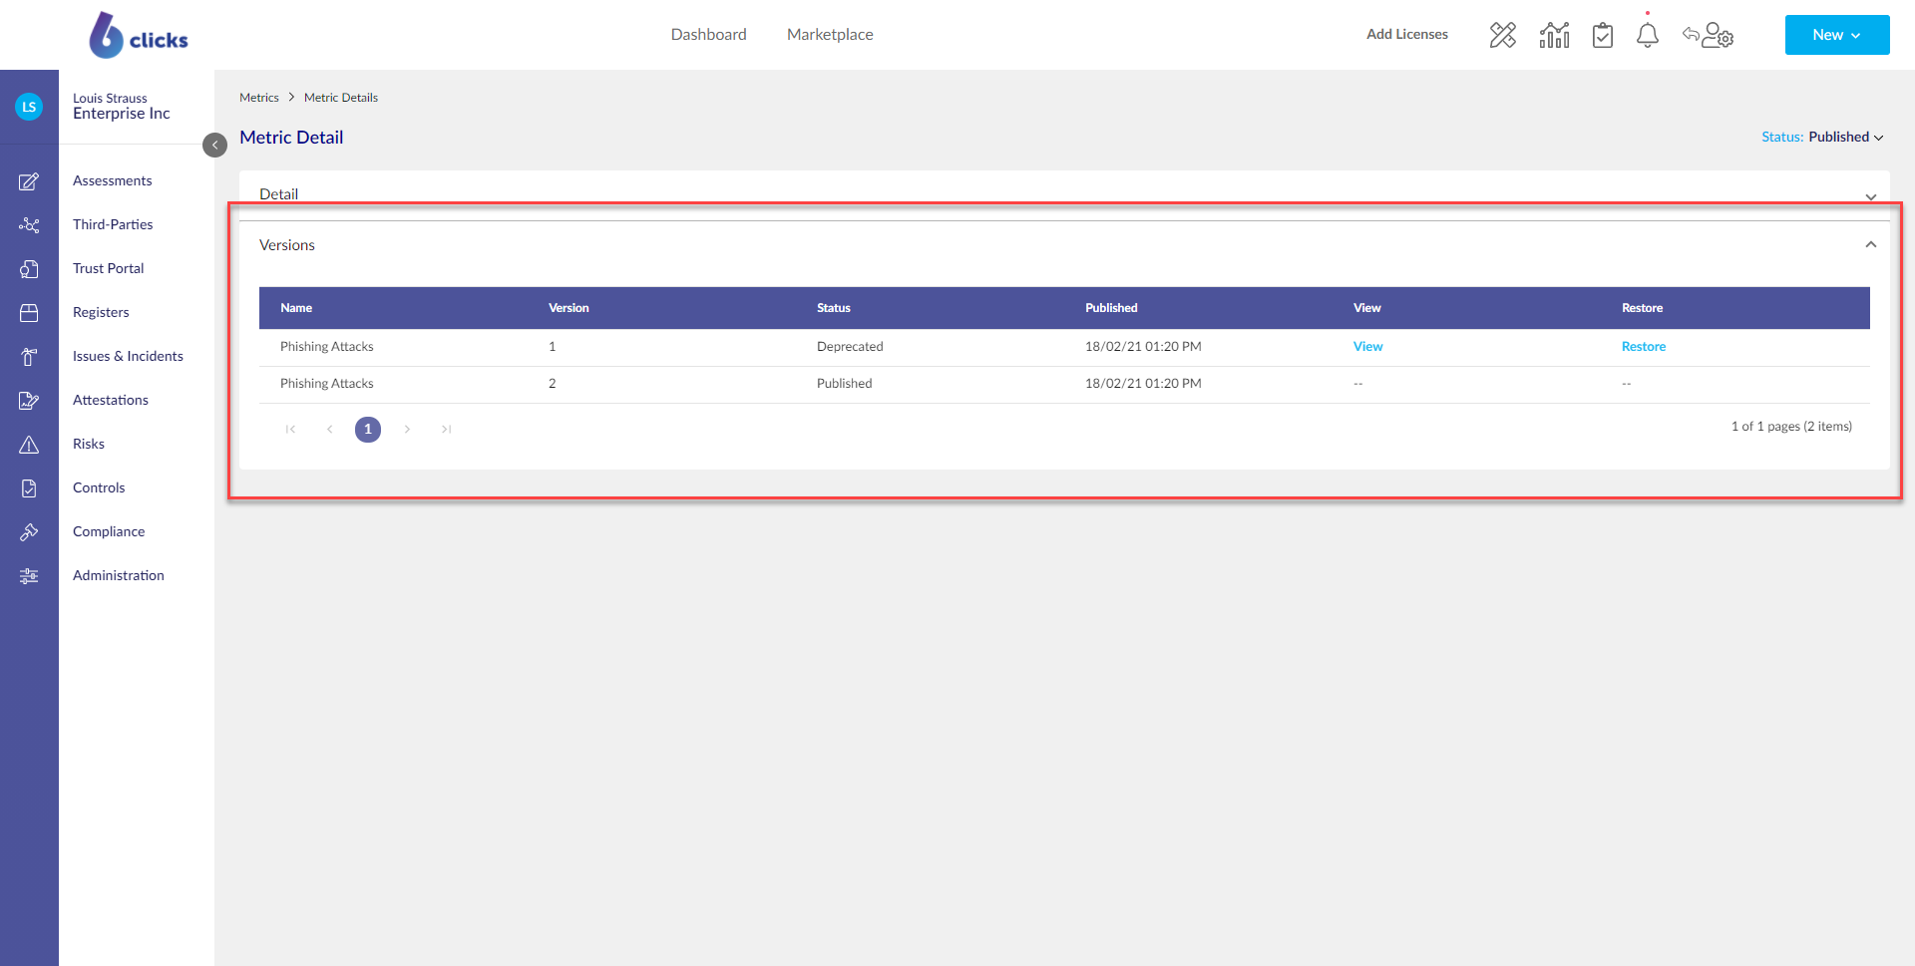
Task: Open Risks menu item
Action: point(89,445)
